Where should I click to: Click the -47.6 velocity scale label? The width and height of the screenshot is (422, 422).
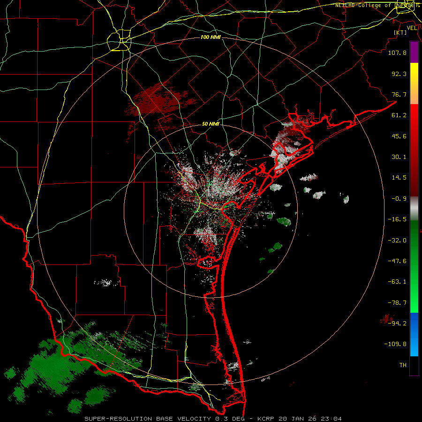tap(397, 261)
